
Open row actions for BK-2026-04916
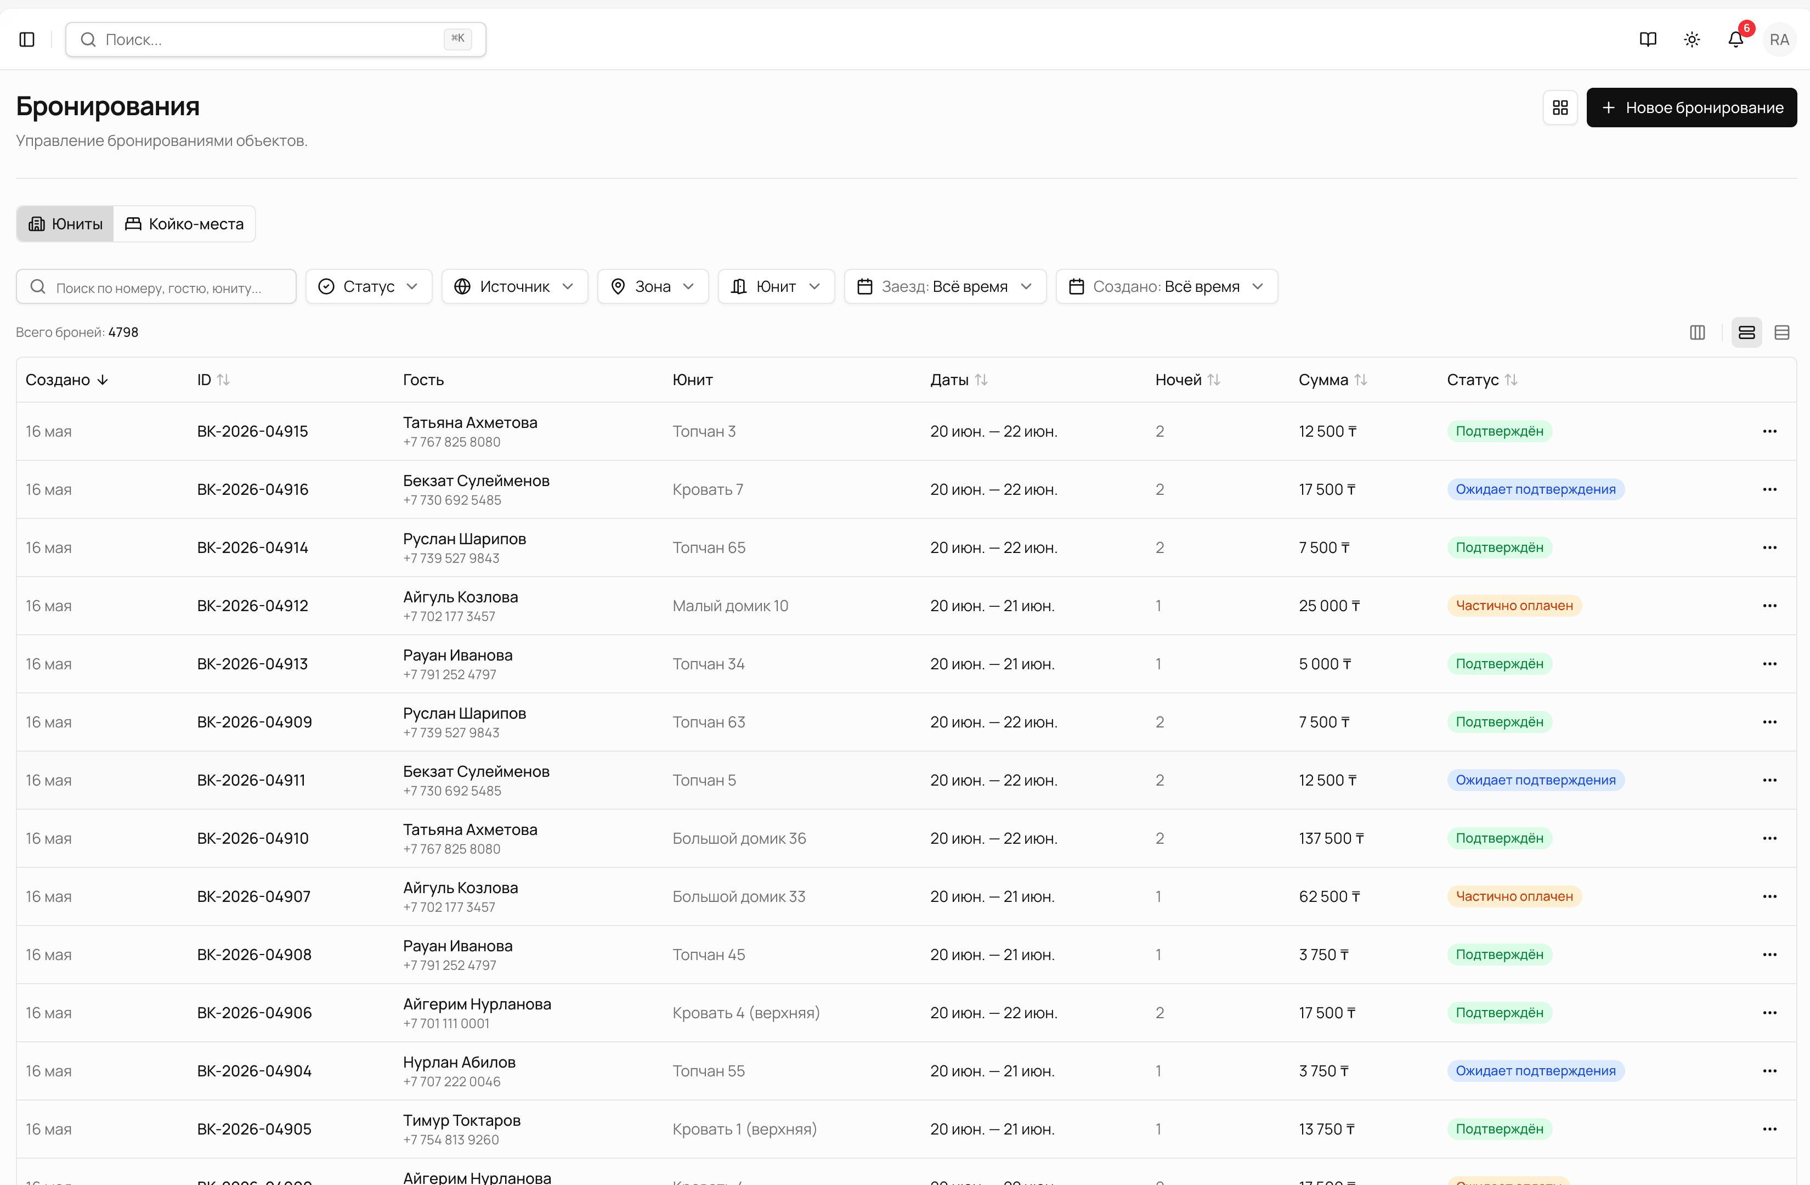click(1770, 489)
